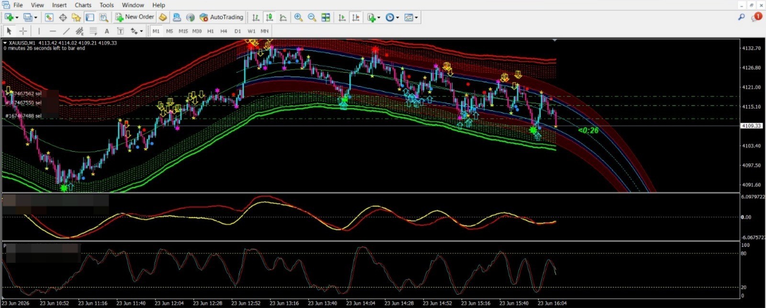Select the M5 timeframe
The width and height of the screenshot is (766, 308).
click(x=169, y=31)
